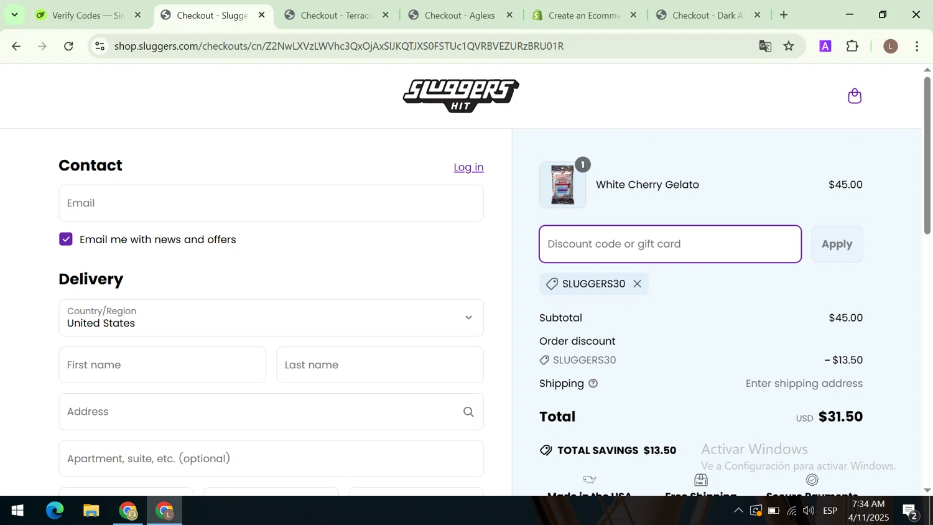Close the Checkout - Dark tab

coord(757,15)
